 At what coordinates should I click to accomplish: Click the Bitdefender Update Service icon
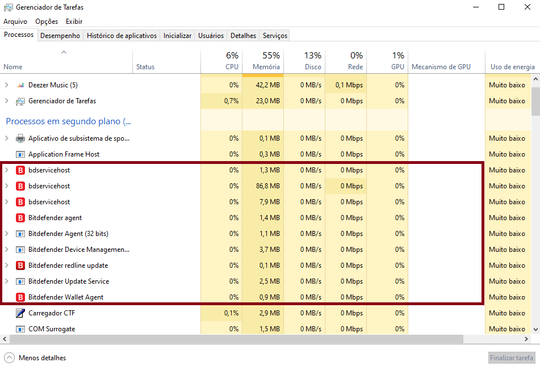(x=20, y=281)
